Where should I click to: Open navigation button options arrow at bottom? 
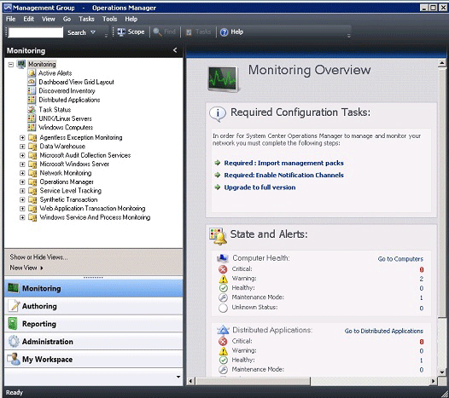178,377
